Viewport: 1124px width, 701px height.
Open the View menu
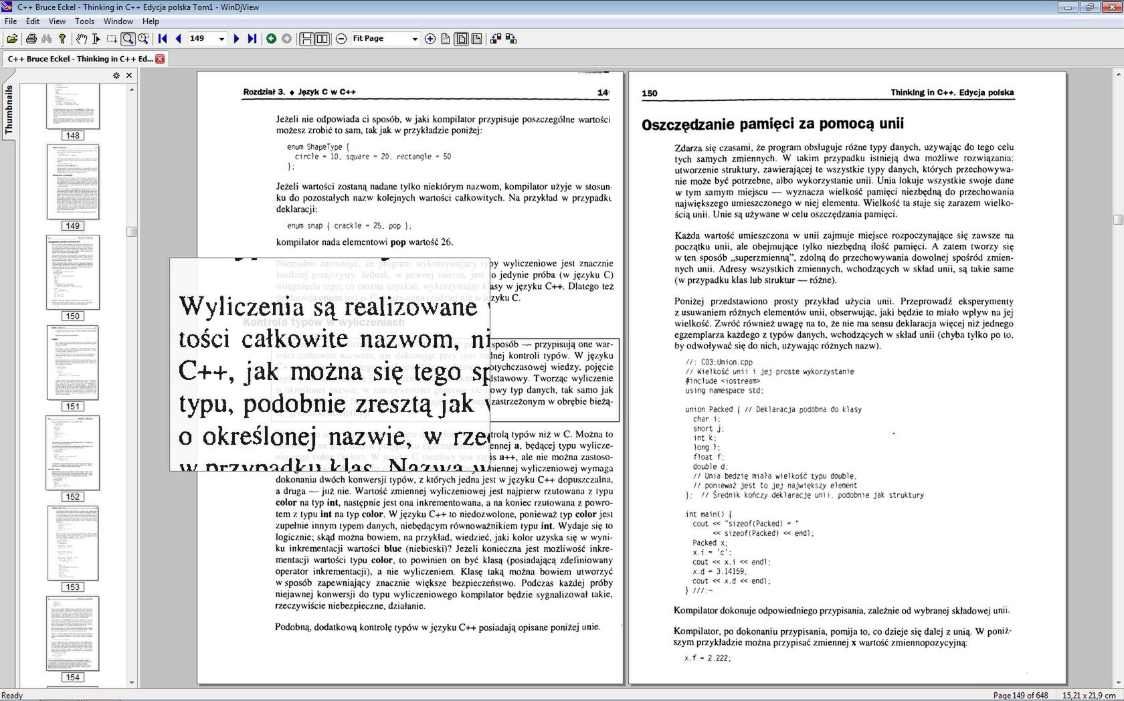click(57, 21)
